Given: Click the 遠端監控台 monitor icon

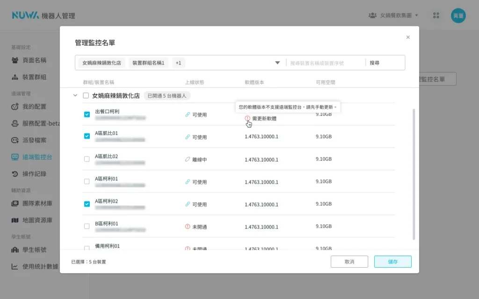Looking at the screenshot, I should pos(15,157).
